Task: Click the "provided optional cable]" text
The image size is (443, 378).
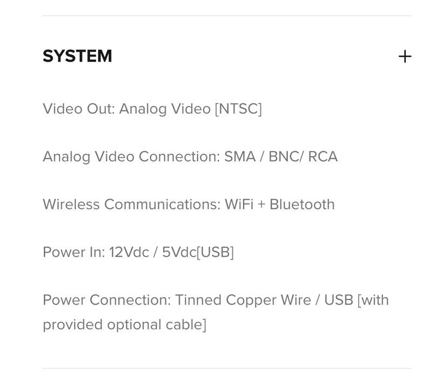Action: (124, 325)
